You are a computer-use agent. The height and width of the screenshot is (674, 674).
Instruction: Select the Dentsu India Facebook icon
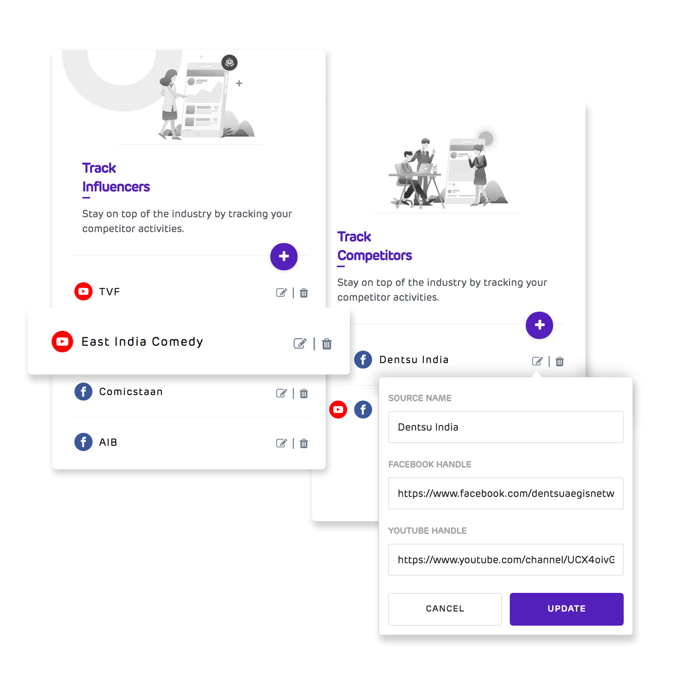363,360
